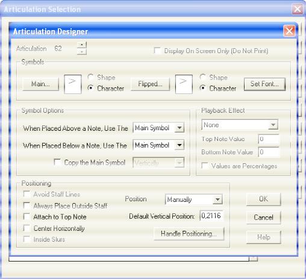
Task: Open Handle Positioning... dialog
Action: pos(189,234)
